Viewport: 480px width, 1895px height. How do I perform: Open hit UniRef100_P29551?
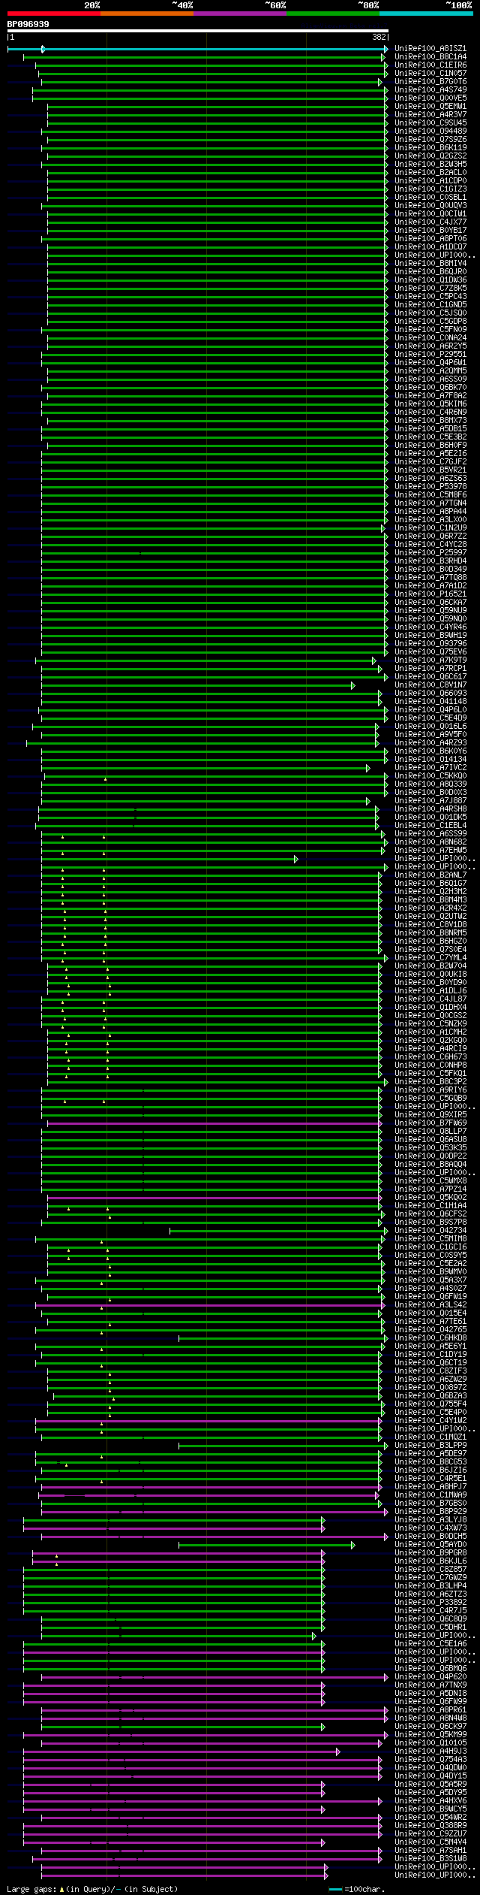pos(430,355)
